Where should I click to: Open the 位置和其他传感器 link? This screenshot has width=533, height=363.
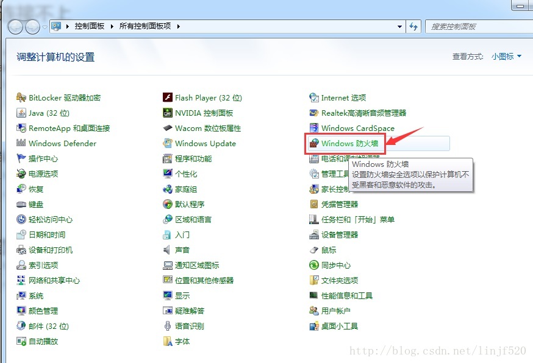pyautogui.click(x=204, y=281)
